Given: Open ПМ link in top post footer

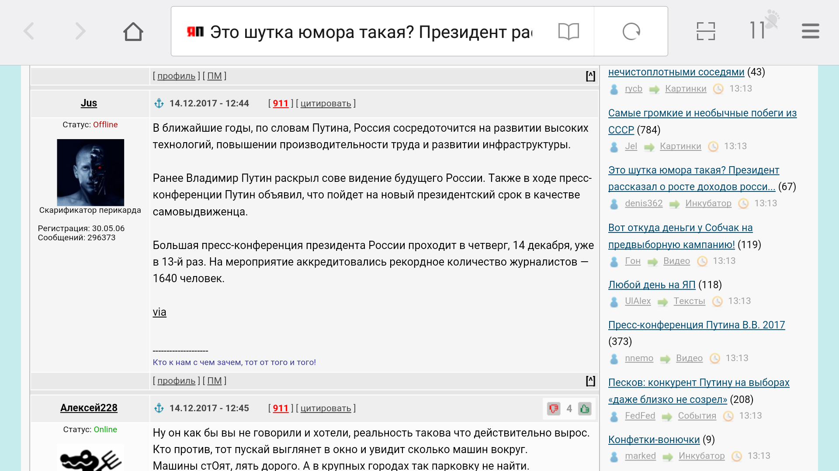Looking at the screenshot, I should coord(214,76).
